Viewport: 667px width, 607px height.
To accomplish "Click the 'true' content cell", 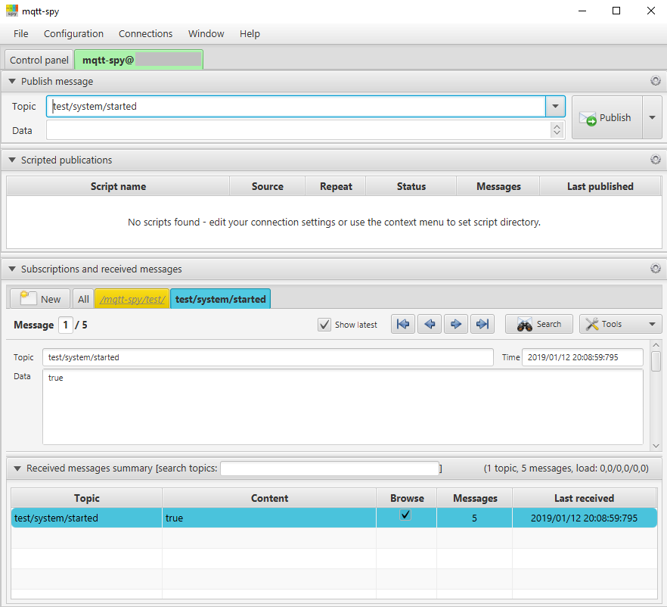I will [x=269, y=518].
